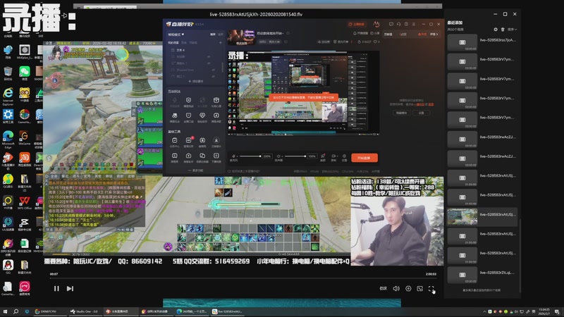Select the 文本 4 source row
This screenshot has height=317, width=564.
pos(195,50)
